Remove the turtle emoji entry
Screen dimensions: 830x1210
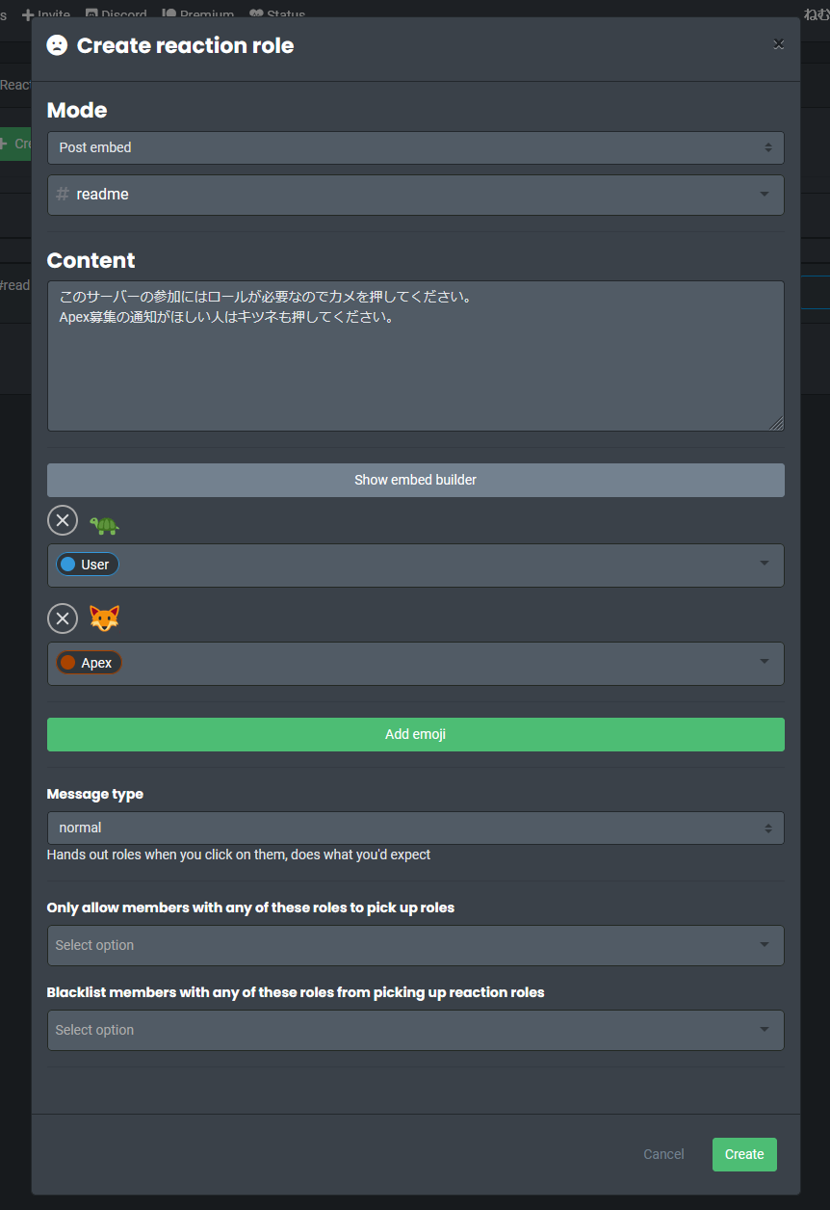63,521
